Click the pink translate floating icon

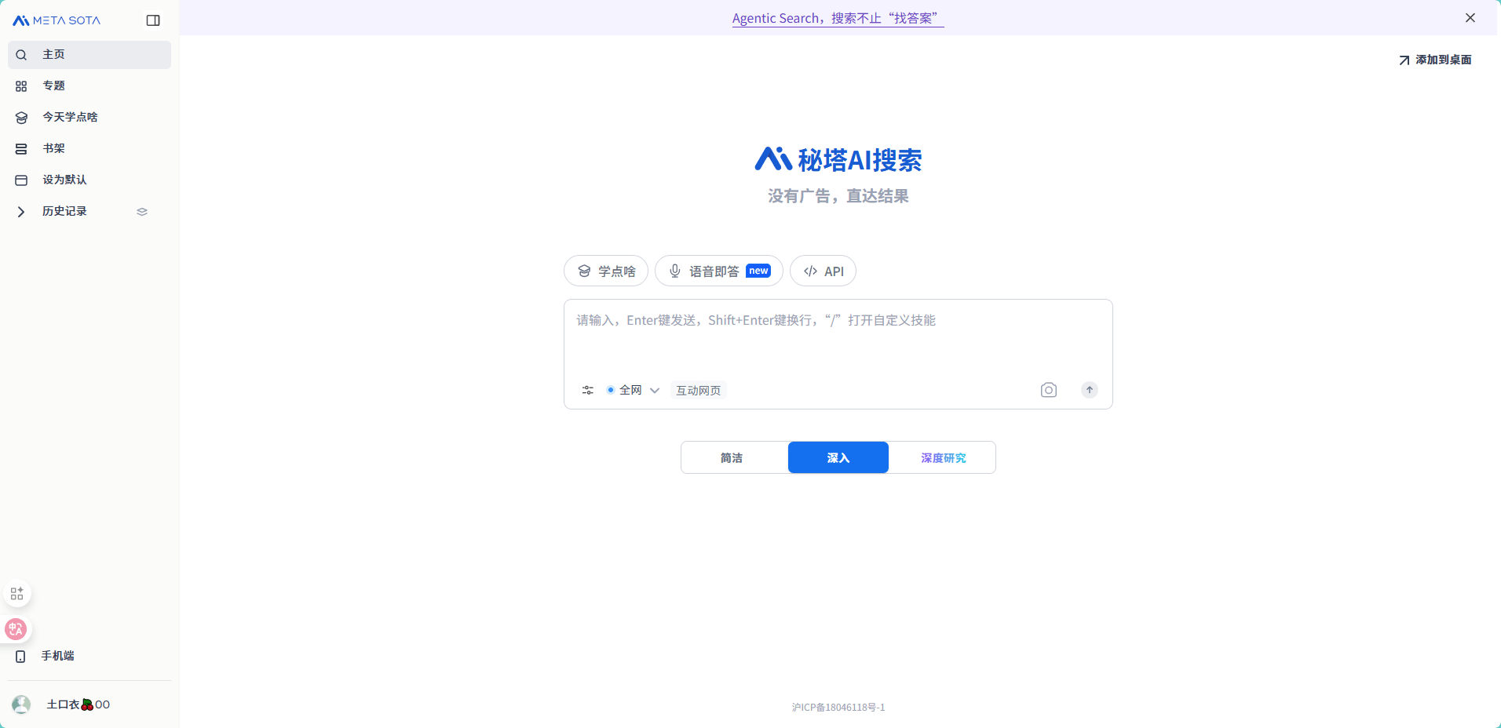click(16, 629)
